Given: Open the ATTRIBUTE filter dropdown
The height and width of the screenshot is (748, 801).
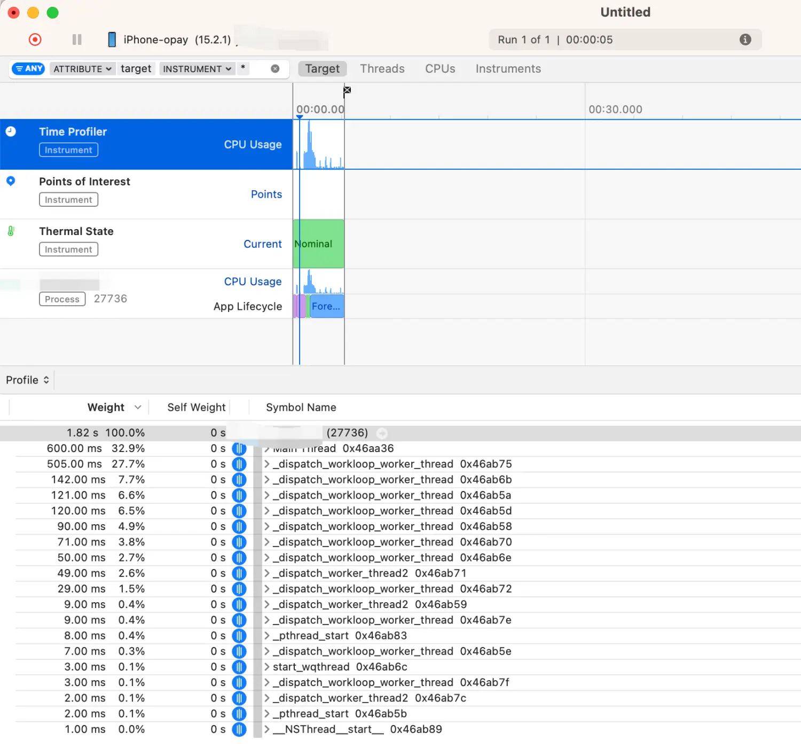Looking at the screenshot, I should pos(82,69).
